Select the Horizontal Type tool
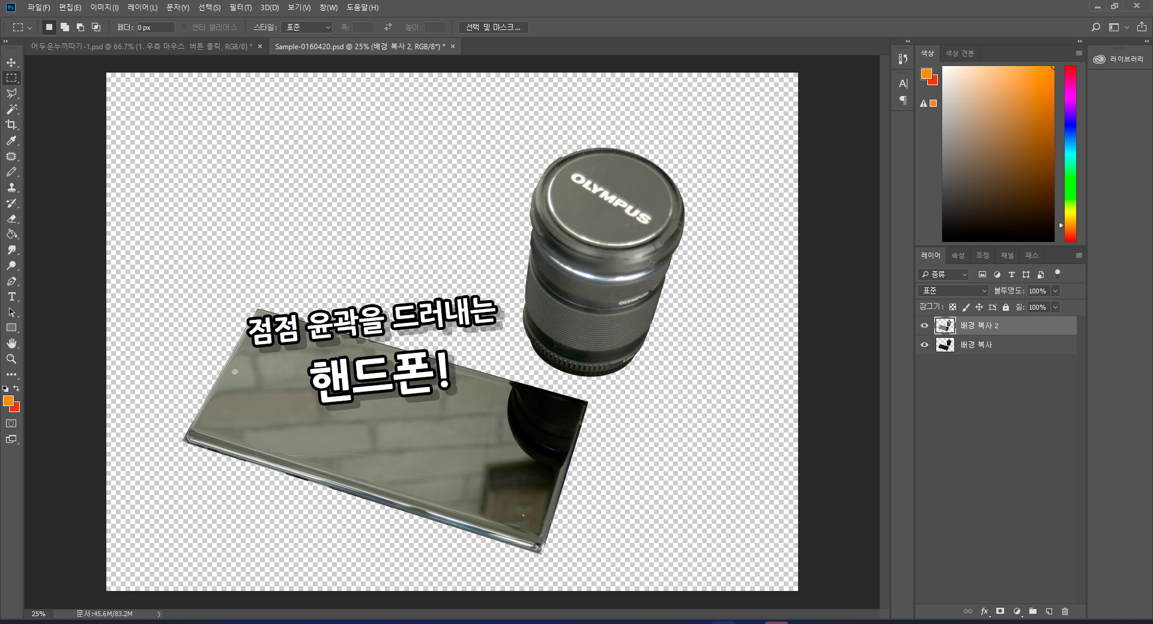This screenshot has width=1153, height=624. 11,296
